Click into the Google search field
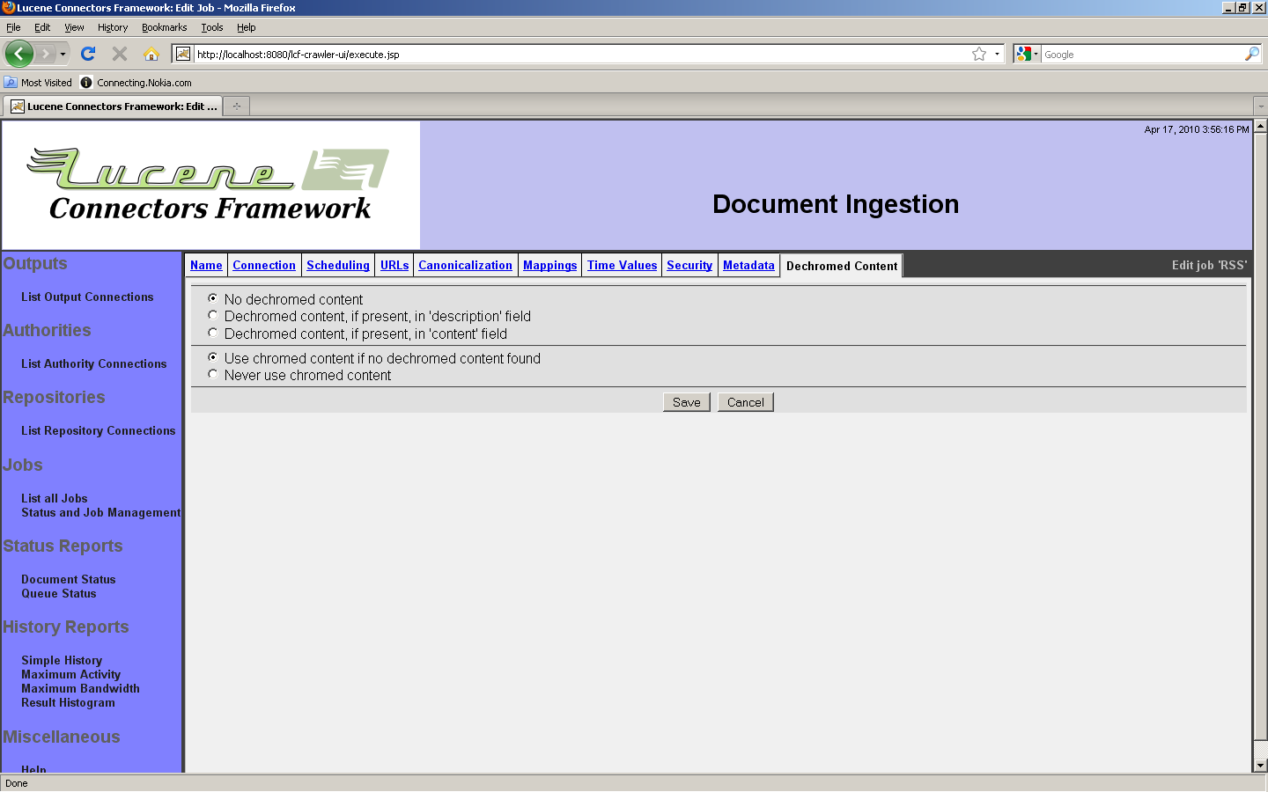This screenshot has height=792, width=1268. click(1141, 54)
